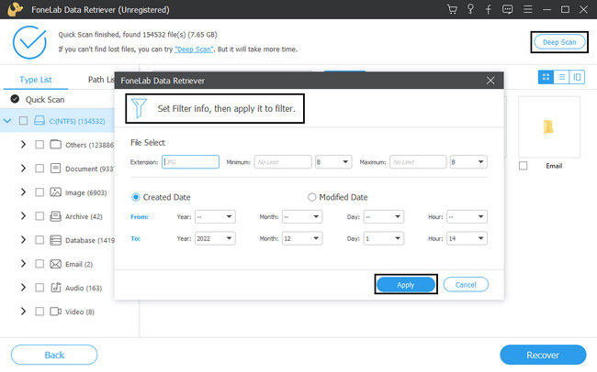Screen dimensions: 597x372
Task: Collapse the C:(NTFS) drive tree
Action: (7, 121)
